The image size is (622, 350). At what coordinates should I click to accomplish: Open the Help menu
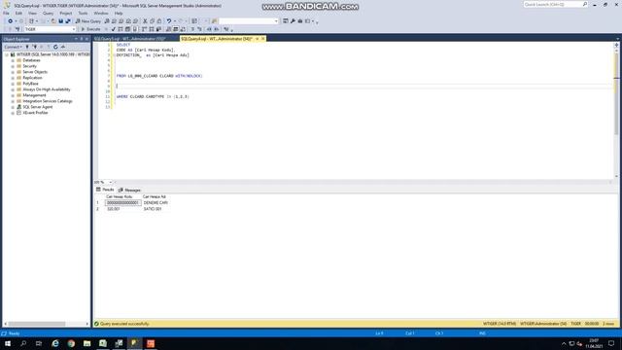pos(119,13)
